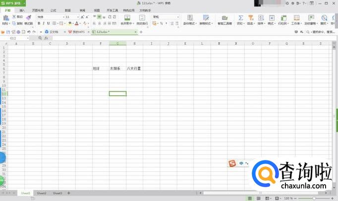Screen dimensions: 338x201
Task: Open the font size combo box
Action: [72, 17]
